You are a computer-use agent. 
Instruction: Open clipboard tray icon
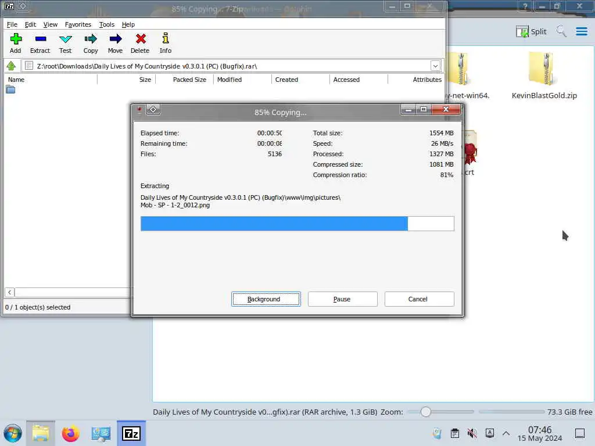(x=455, y=433)
